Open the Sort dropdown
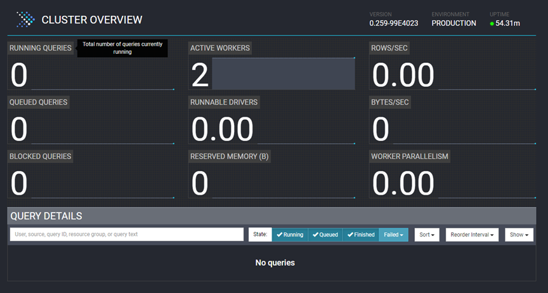This screenshot has width=548, height=293. point(427,235)
